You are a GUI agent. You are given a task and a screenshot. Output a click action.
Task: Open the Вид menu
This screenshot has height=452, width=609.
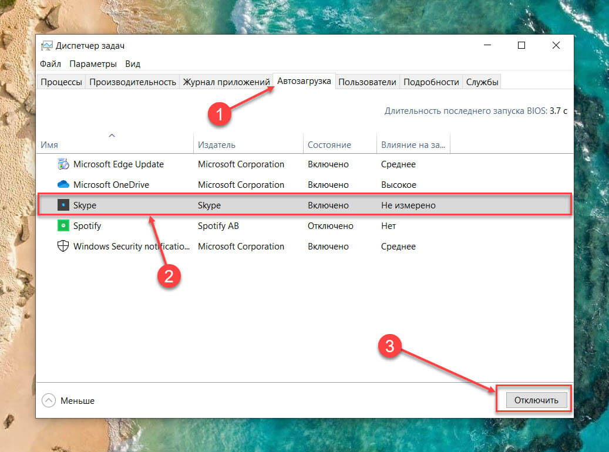point(133,63)
